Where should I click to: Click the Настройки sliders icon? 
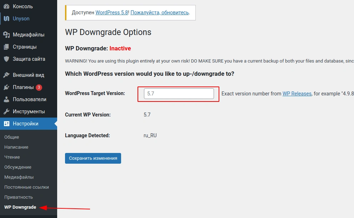[x=6, y=124]
